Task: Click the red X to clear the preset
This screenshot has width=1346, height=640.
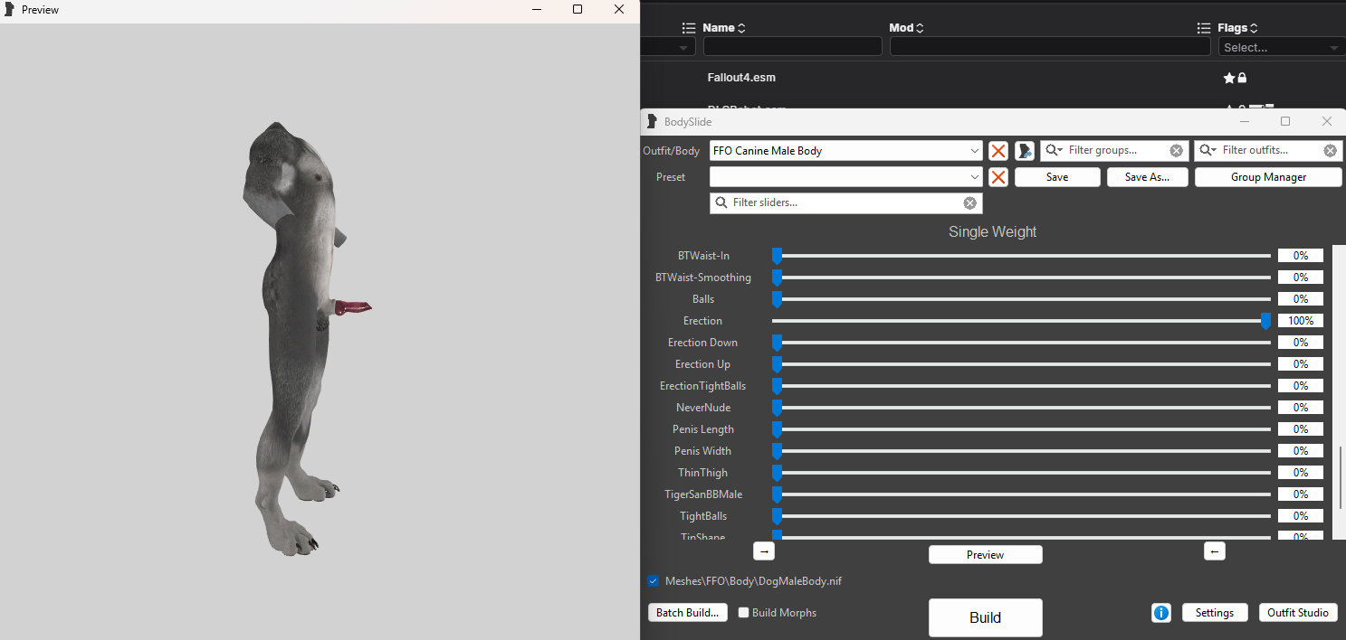Action: [x=998, y=176]
